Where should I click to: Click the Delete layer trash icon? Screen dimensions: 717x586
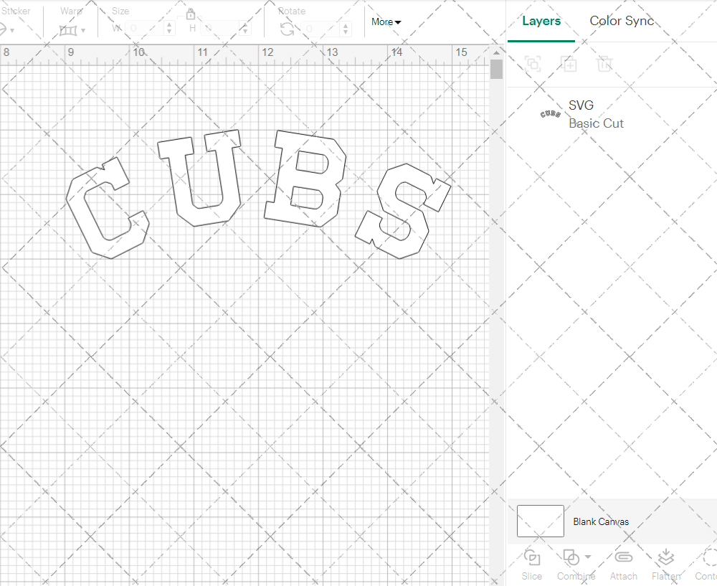[x=604, y=64]
